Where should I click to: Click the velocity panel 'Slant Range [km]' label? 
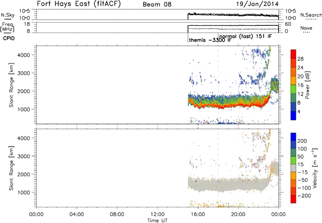point(11,168)
